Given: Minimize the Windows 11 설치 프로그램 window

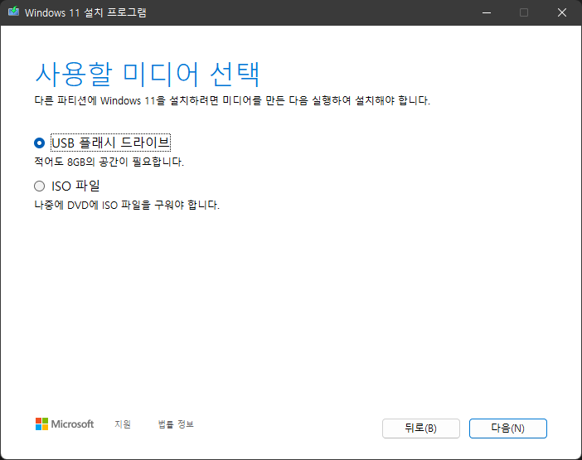Looking at the screenshot, I should [487, 12].
